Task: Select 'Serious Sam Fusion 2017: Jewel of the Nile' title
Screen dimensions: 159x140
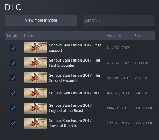Action: point(71,123)
